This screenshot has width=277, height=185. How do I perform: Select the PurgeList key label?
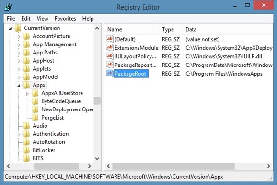pyautogui.click(x=52, y=118)
